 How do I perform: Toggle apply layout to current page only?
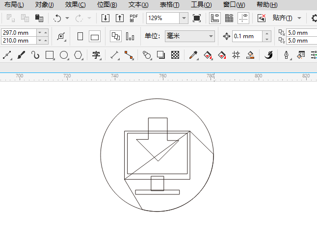tap(130, 37)
